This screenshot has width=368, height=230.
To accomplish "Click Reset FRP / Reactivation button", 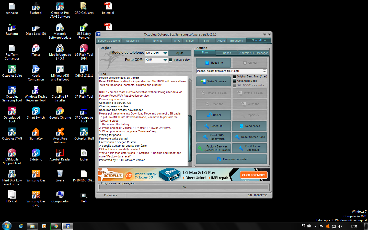I will [213, 137].
